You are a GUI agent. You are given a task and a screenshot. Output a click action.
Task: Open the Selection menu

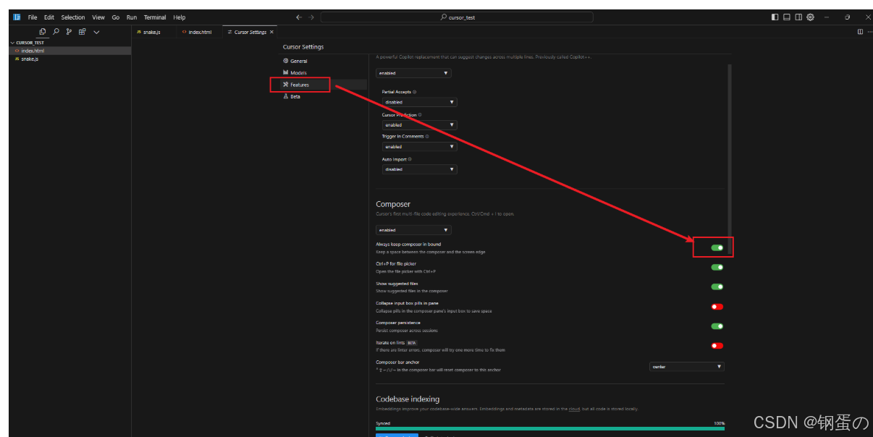point(73,17)
